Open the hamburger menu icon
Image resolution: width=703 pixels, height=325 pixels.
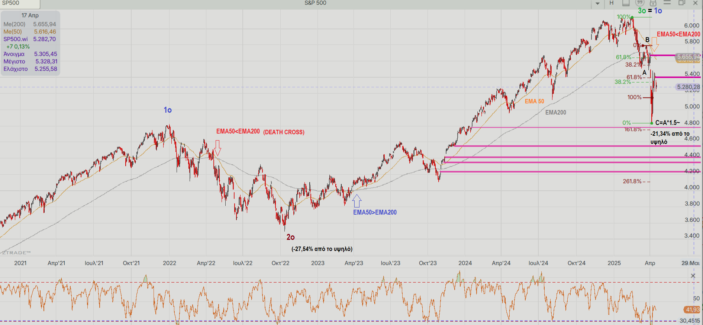tap(667, 3)
